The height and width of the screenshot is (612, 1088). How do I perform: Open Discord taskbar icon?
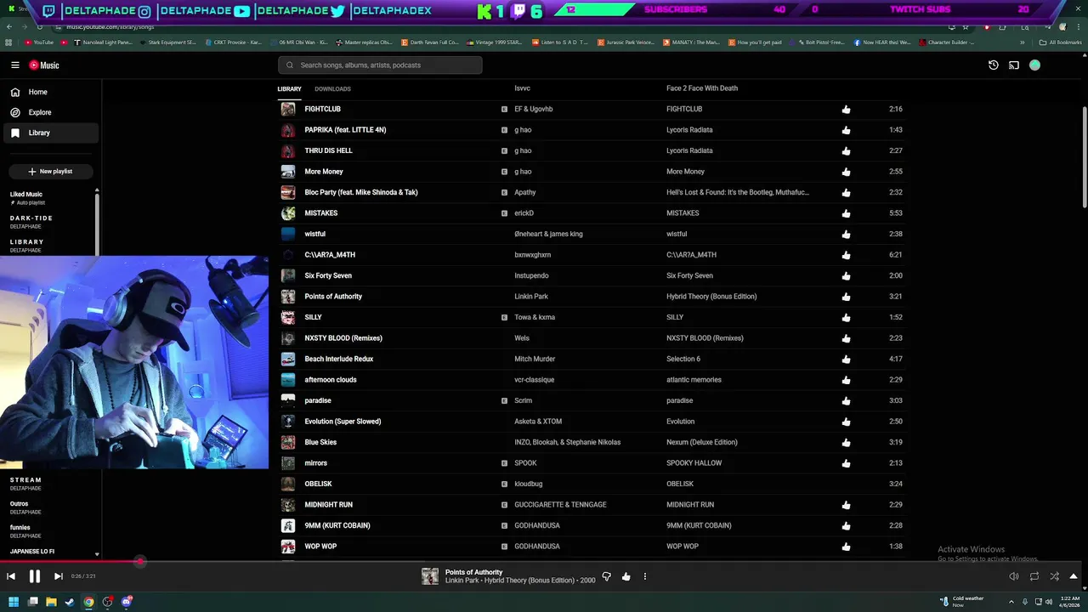pyautogui.click(x=127, y=602)
